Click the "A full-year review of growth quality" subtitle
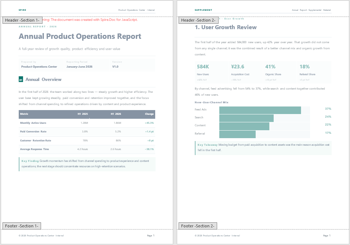350x245 pixels. tap(69, 49)
